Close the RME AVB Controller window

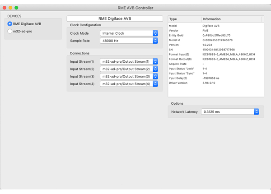click(5, 8)
